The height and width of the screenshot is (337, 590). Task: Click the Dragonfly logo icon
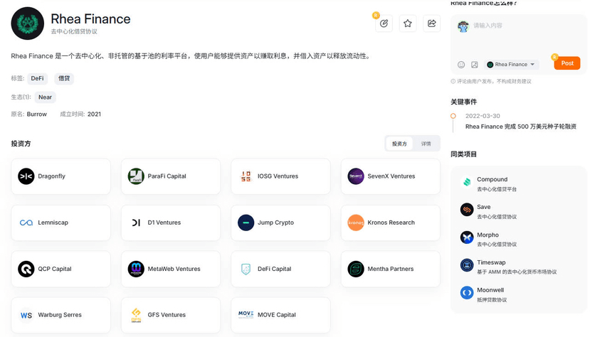26,176
